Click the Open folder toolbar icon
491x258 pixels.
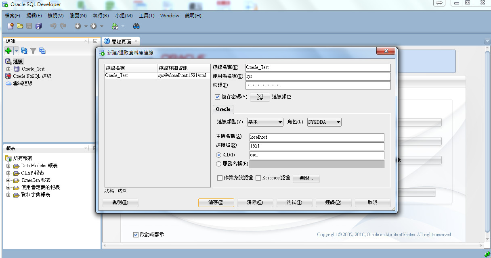(x=20, y=26)
